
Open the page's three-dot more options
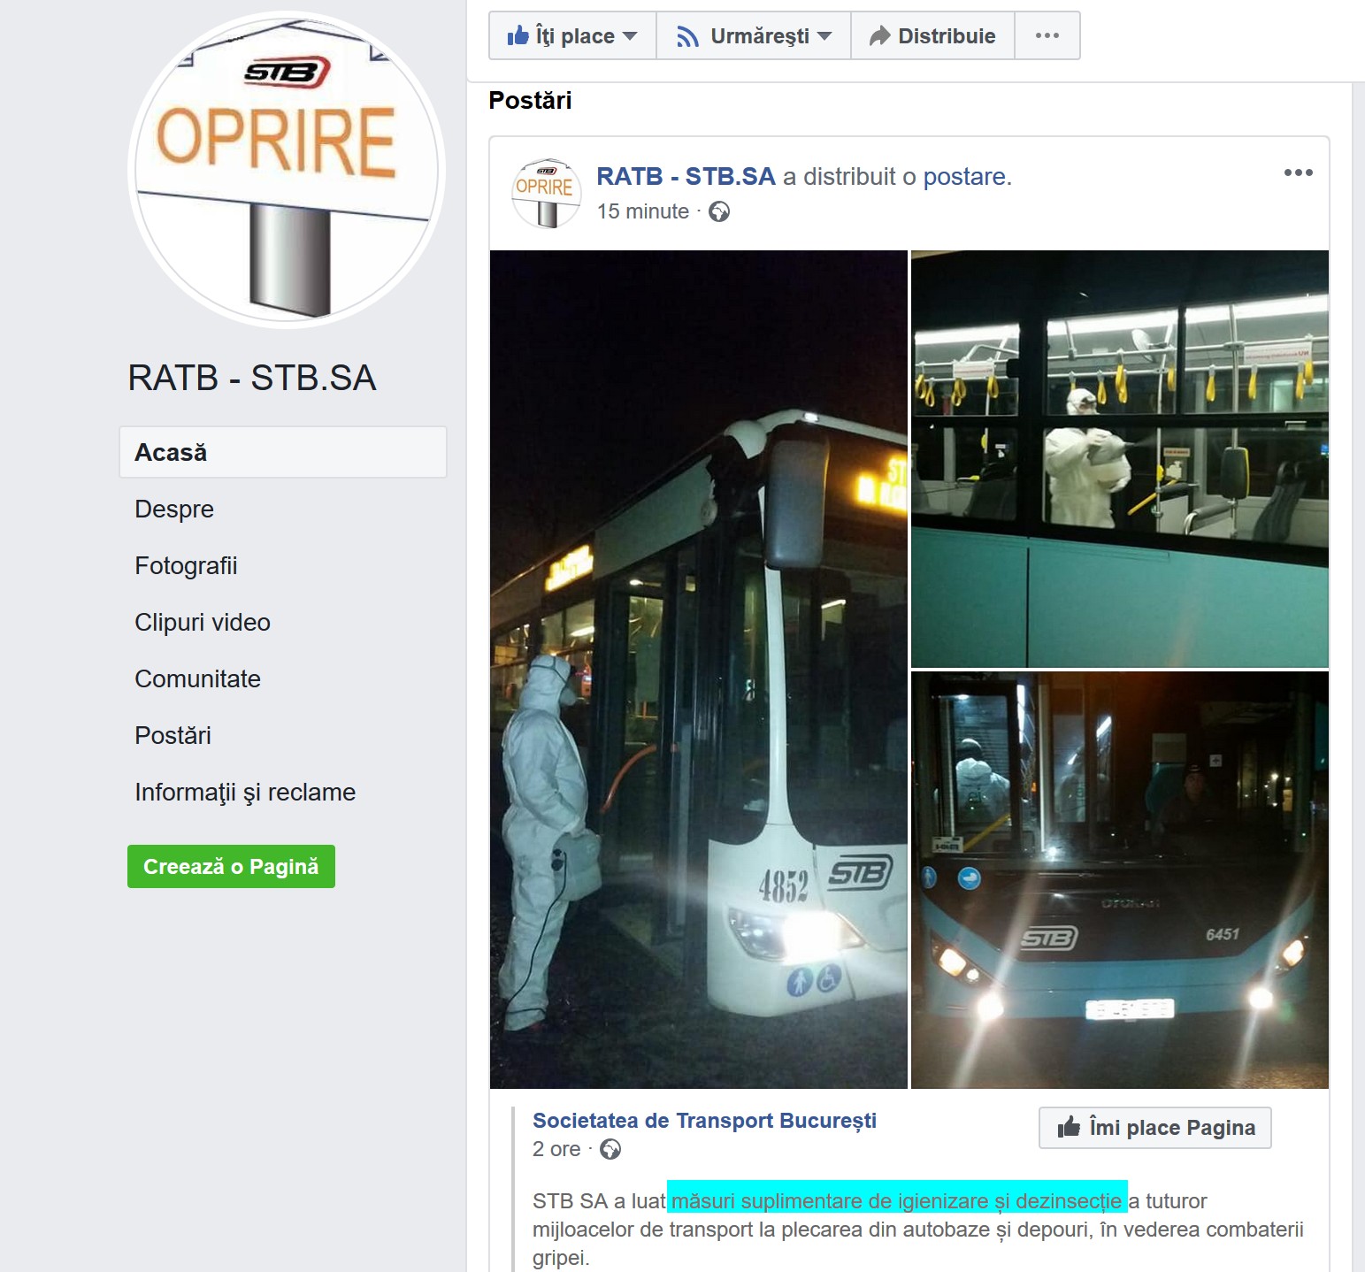(1047, 35)
